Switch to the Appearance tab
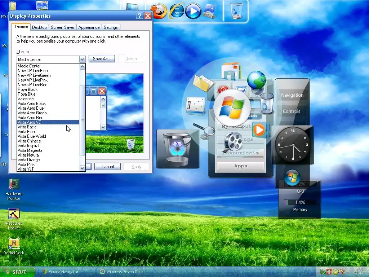 tap(89, 27)
